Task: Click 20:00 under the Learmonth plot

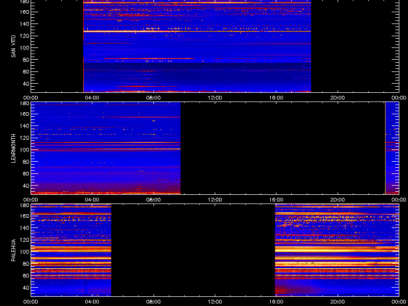Action: (x=338, y=200)
